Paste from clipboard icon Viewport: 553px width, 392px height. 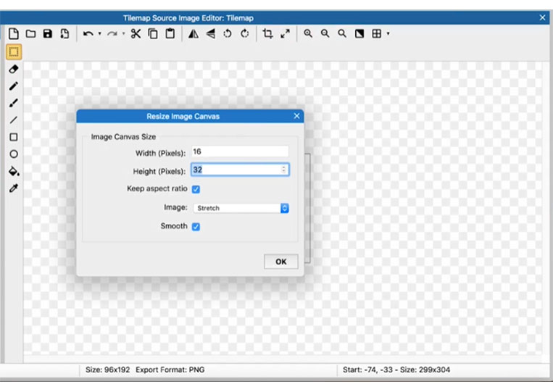point(170,34)
